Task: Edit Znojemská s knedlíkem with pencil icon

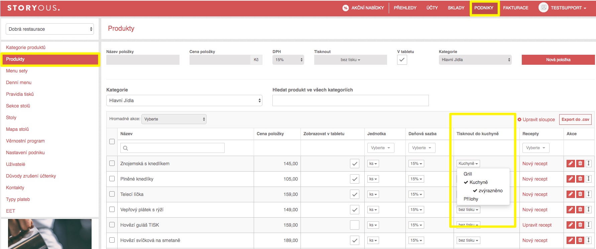Action: point(571,164)
